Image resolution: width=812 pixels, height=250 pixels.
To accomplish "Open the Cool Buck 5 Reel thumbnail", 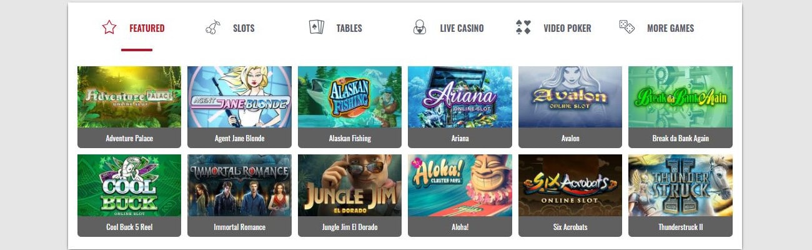I will point(129,186).
